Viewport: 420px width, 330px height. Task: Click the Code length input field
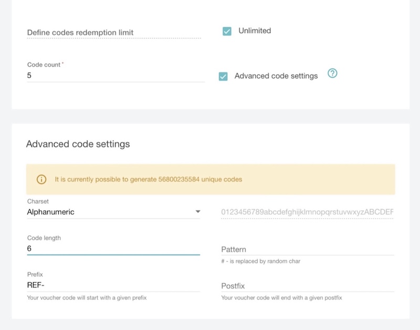point(113,248)
